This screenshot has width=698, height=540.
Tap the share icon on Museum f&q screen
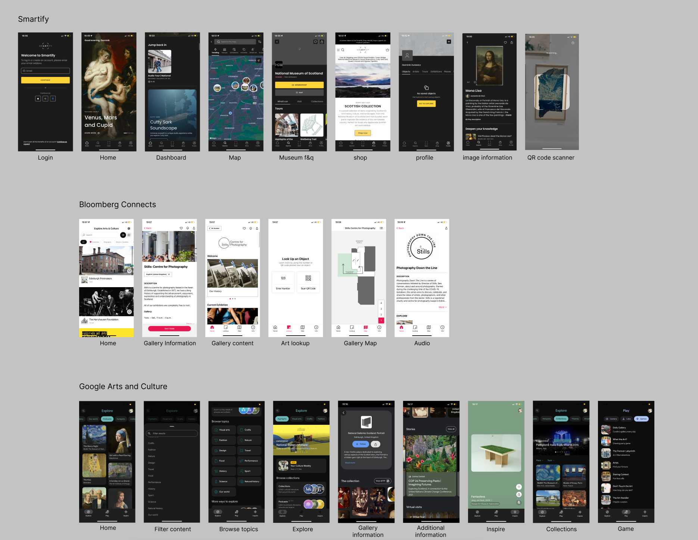[322, 42]
